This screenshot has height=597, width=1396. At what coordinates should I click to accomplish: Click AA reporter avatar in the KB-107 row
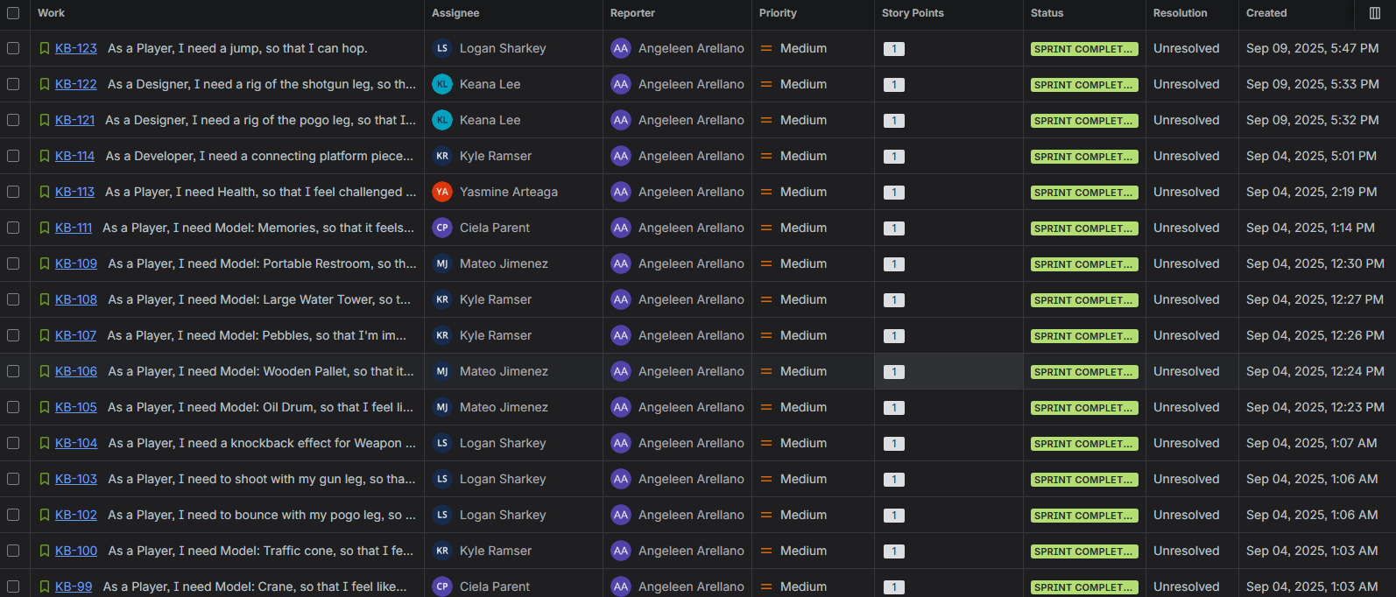[x=621, y=335]
